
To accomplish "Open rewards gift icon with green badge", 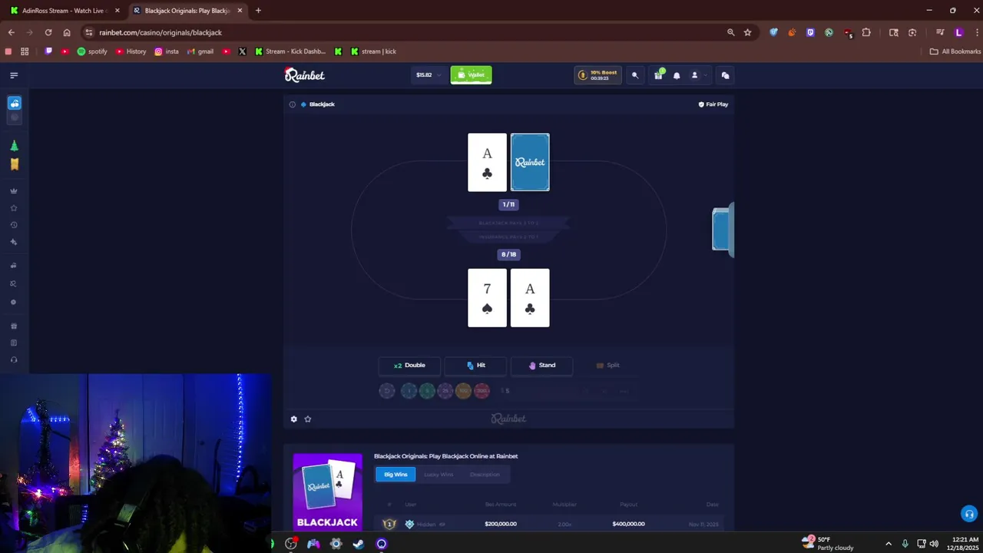I will pyautogui.click(x=658, y=75).
